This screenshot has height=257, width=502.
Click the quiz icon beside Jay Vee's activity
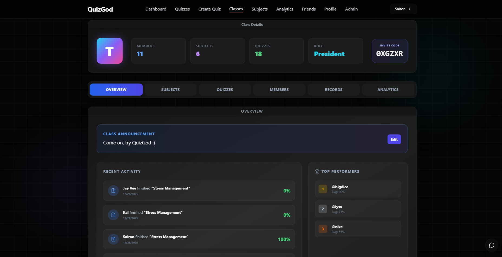point(113,191)
